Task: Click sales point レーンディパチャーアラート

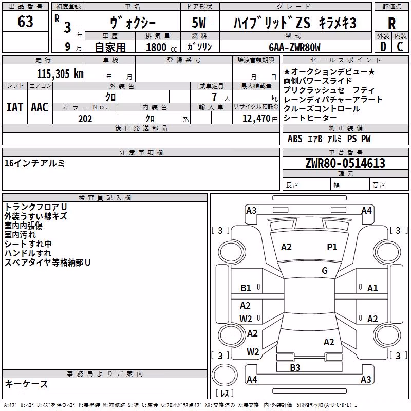Action: (x=333, y=99)
